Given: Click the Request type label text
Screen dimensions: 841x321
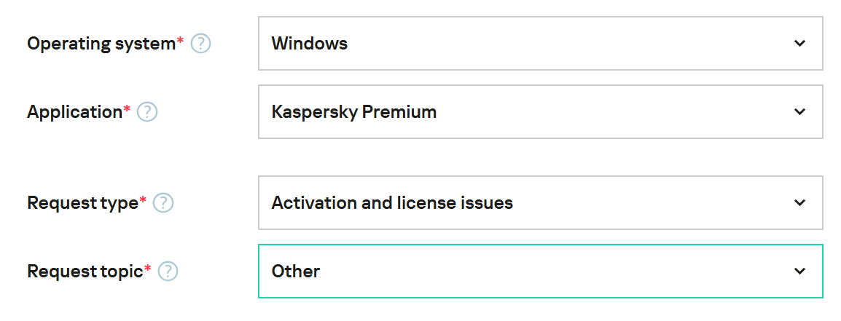Looking at the screenshot, I should coord(82,203).
